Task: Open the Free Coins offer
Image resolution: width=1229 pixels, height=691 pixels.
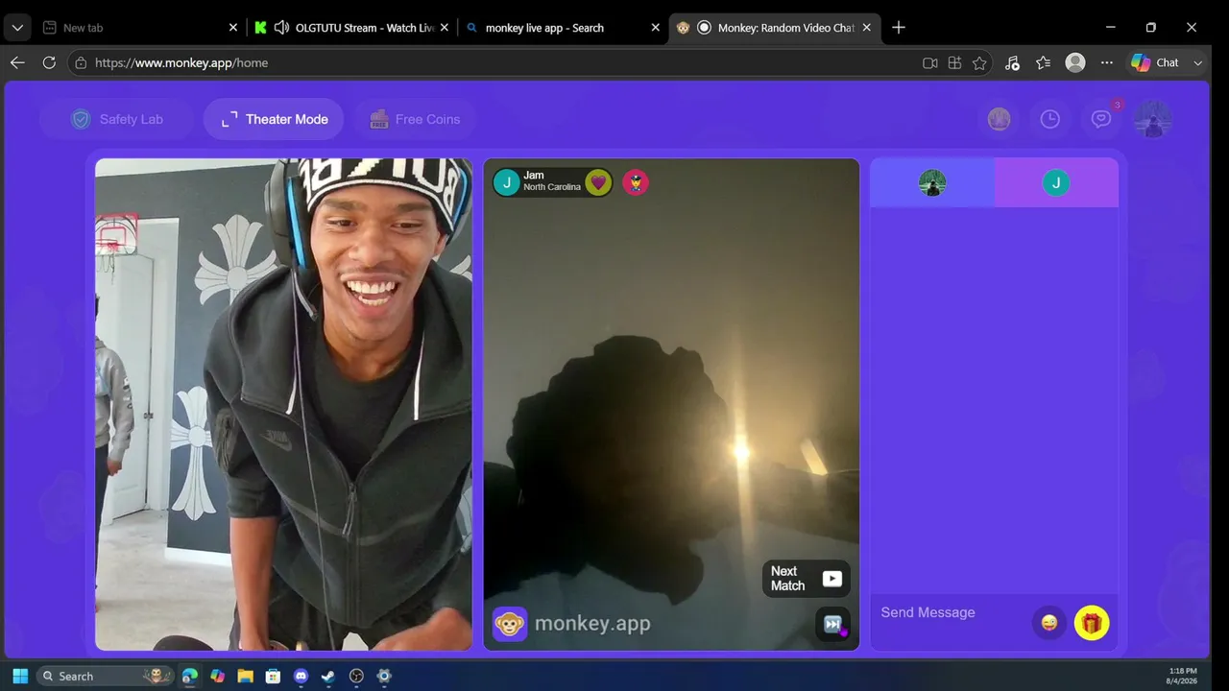Action: click(x=415, y=119)
